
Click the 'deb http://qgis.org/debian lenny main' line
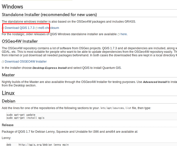click(x=38, y=145)
